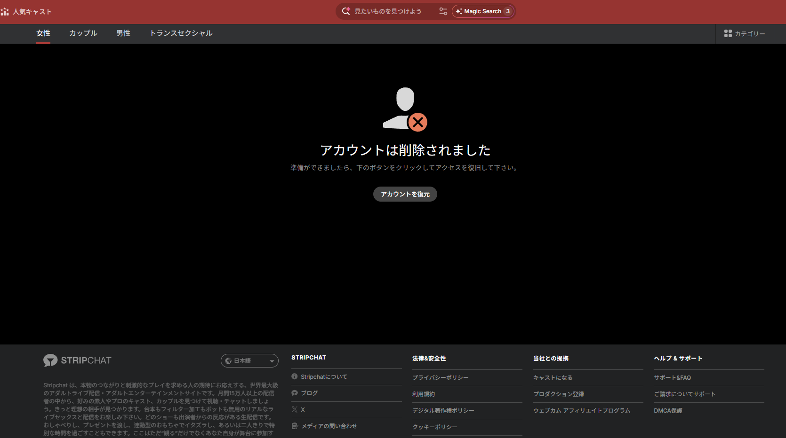This screenshot has height=438, width=786.
Task: Select the 女性 tab
Action: [43, 33]
